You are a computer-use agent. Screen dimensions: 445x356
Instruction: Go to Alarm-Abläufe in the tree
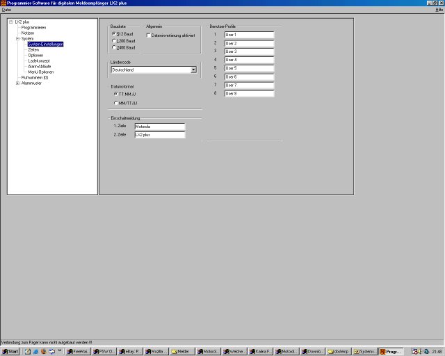40,66
